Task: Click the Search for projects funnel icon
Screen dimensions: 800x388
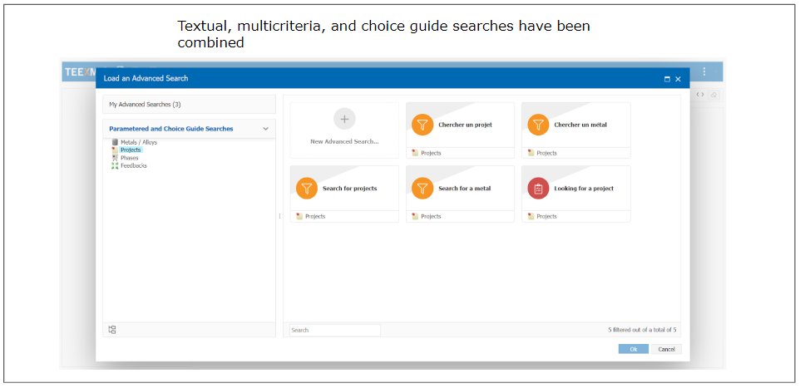Action: [306, 188]
